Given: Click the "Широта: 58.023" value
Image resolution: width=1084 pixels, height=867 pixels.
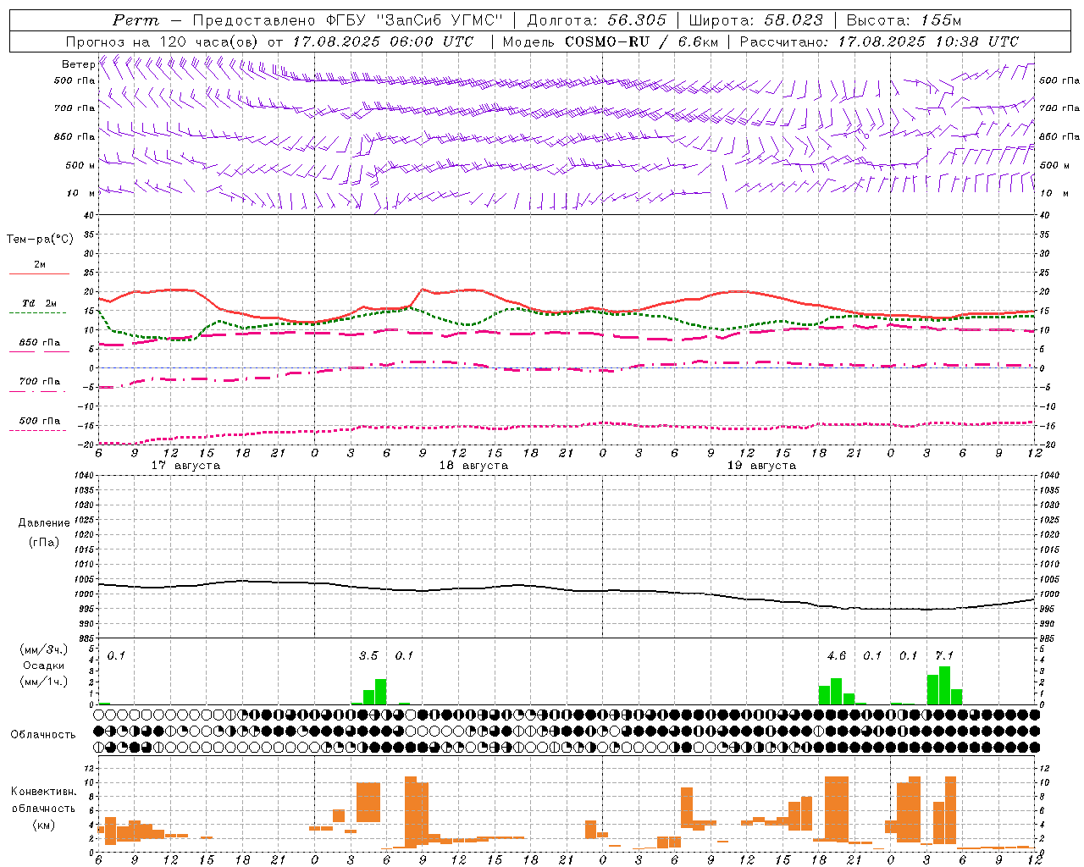Looking at the screenshot, I should point(756,20).
